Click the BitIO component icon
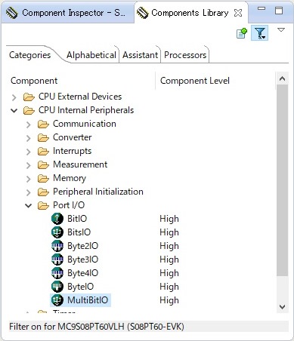The width and height of the screenshot is (294, 341). coord(57,219)
